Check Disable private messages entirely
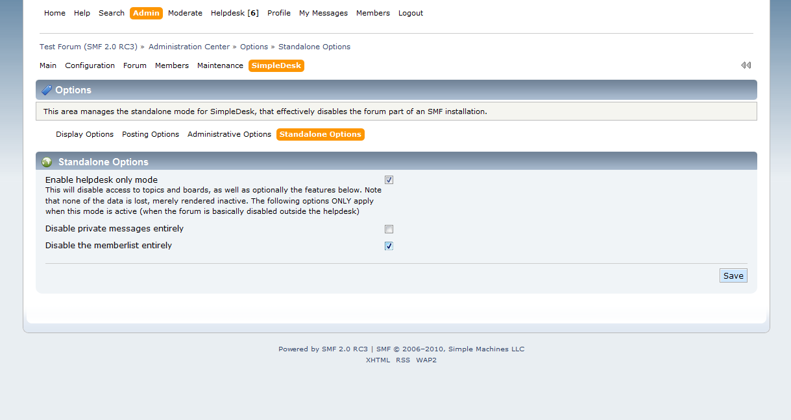 click(x=389, y=229)
